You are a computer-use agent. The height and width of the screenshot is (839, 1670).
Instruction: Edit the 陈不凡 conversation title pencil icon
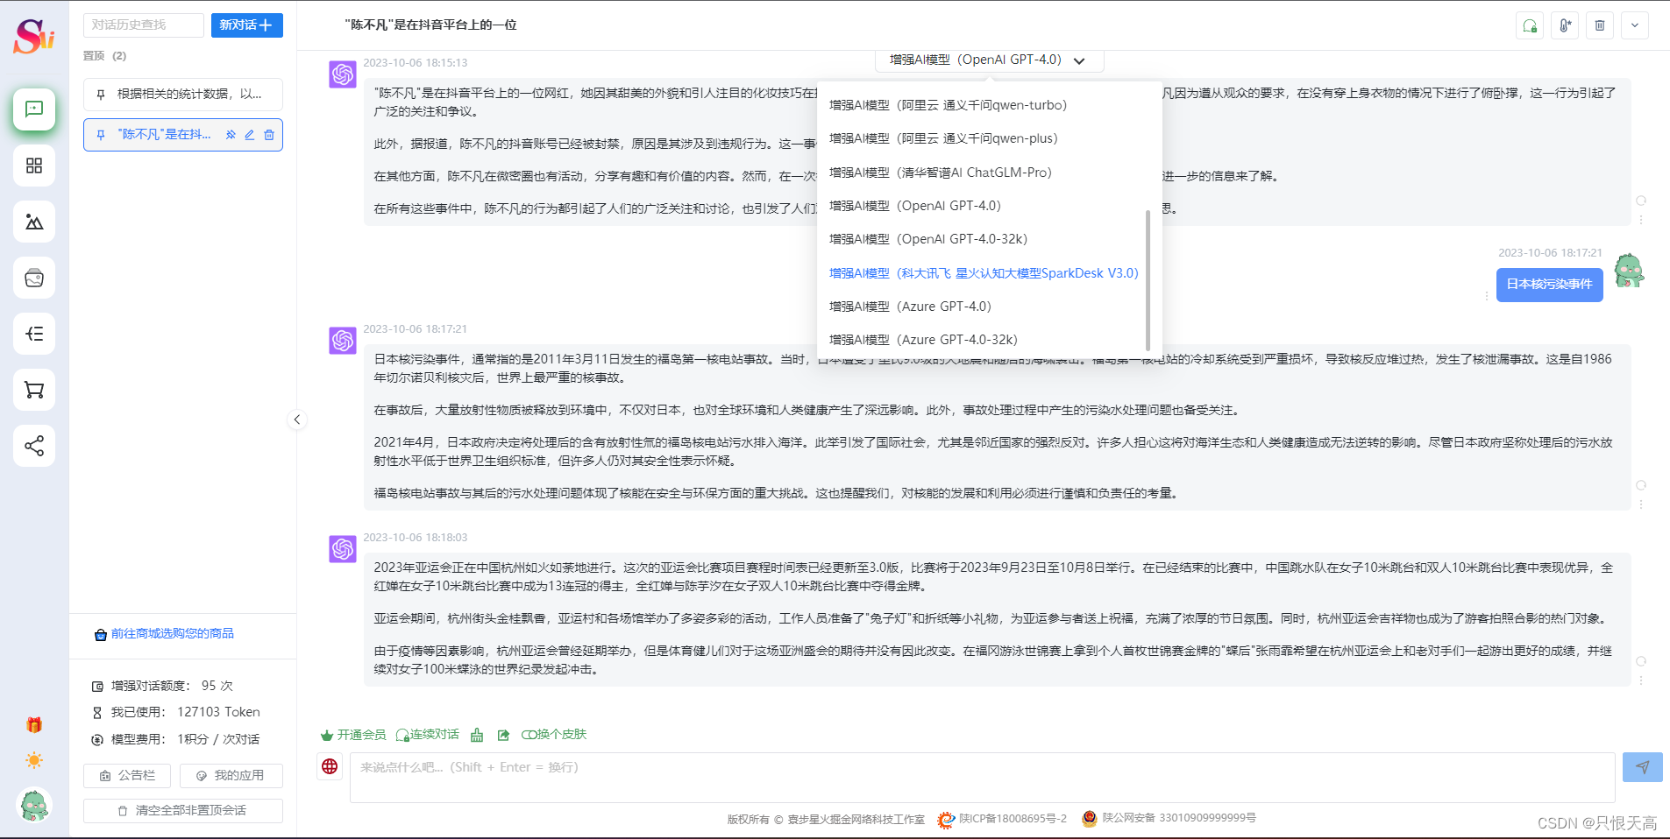(250, 135)
